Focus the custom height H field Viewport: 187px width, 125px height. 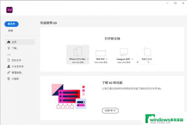point(153,62)
